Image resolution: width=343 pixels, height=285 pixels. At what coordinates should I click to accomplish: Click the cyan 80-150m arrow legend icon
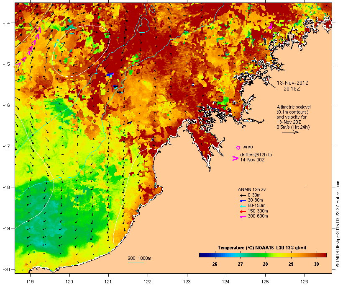[243, 206]
